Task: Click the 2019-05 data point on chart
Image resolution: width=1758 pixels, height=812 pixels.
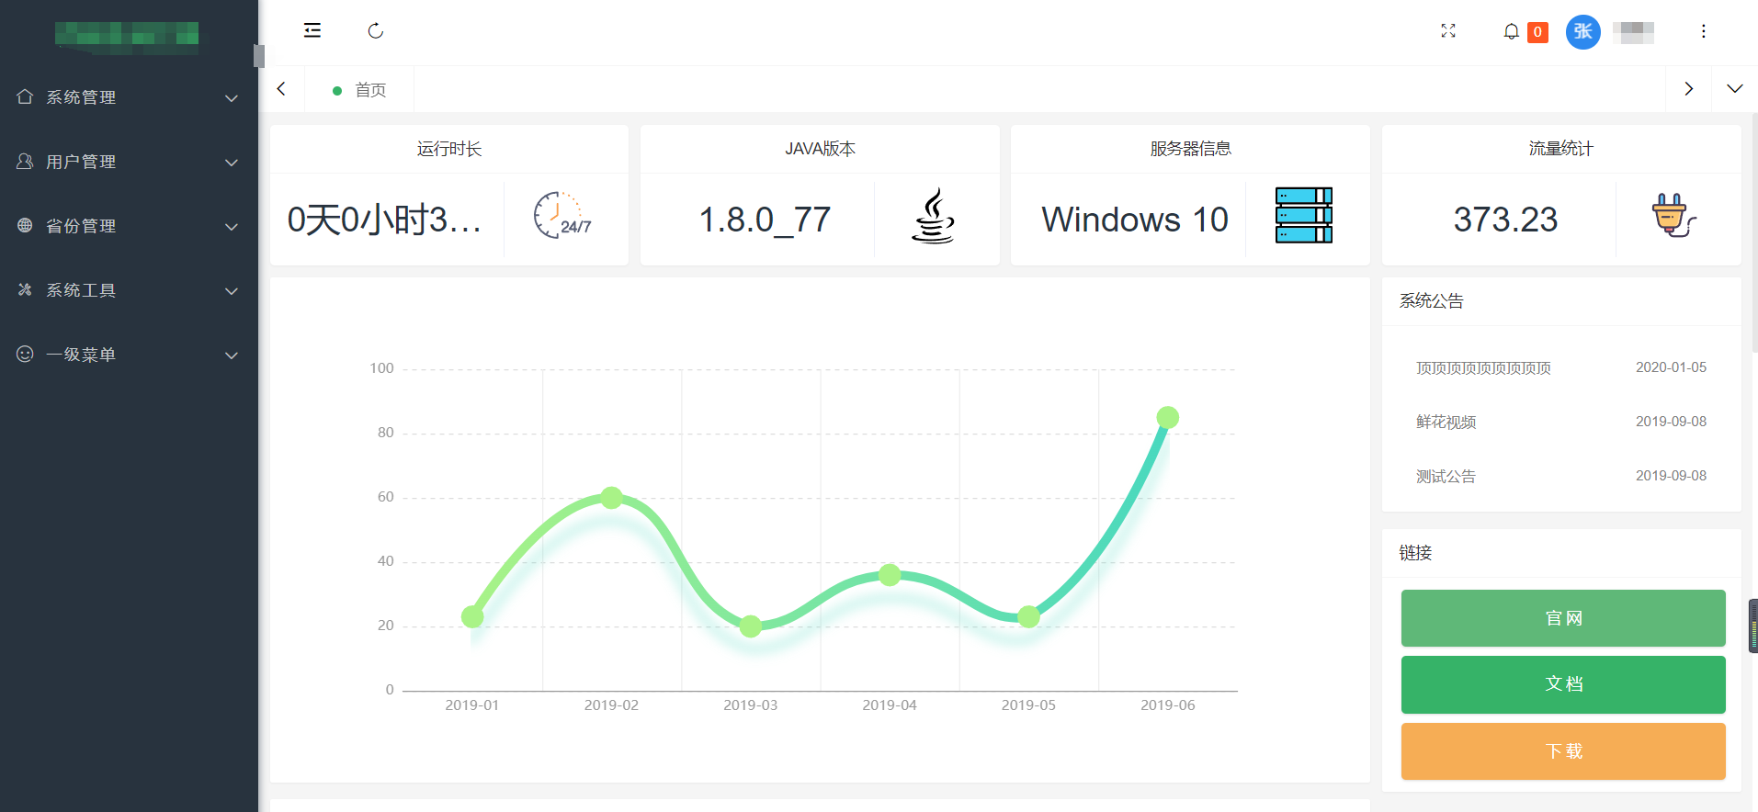Action: 1029,617
